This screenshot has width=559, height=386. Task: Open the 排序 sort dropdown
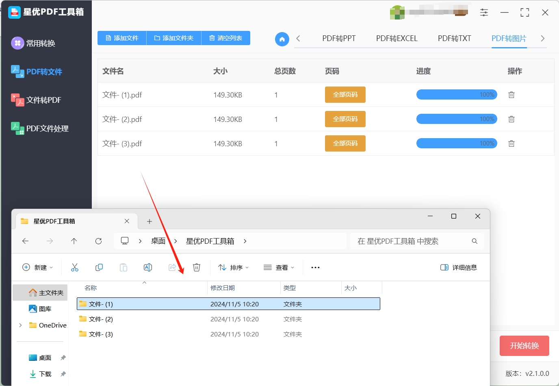[233, 267]
